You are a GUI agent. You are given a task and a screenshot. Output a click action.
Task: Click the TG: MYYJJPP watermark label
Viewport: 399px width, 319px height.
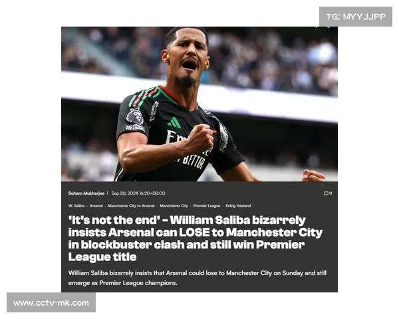(x=356, y=17)
